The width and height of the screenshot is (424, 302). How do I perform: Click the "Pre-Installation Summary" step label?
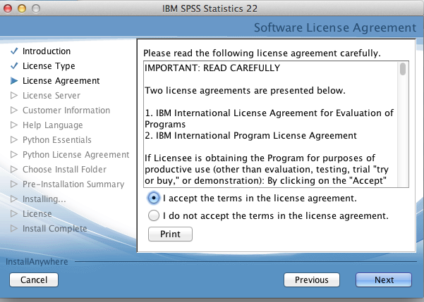click(x=73, y=184)
